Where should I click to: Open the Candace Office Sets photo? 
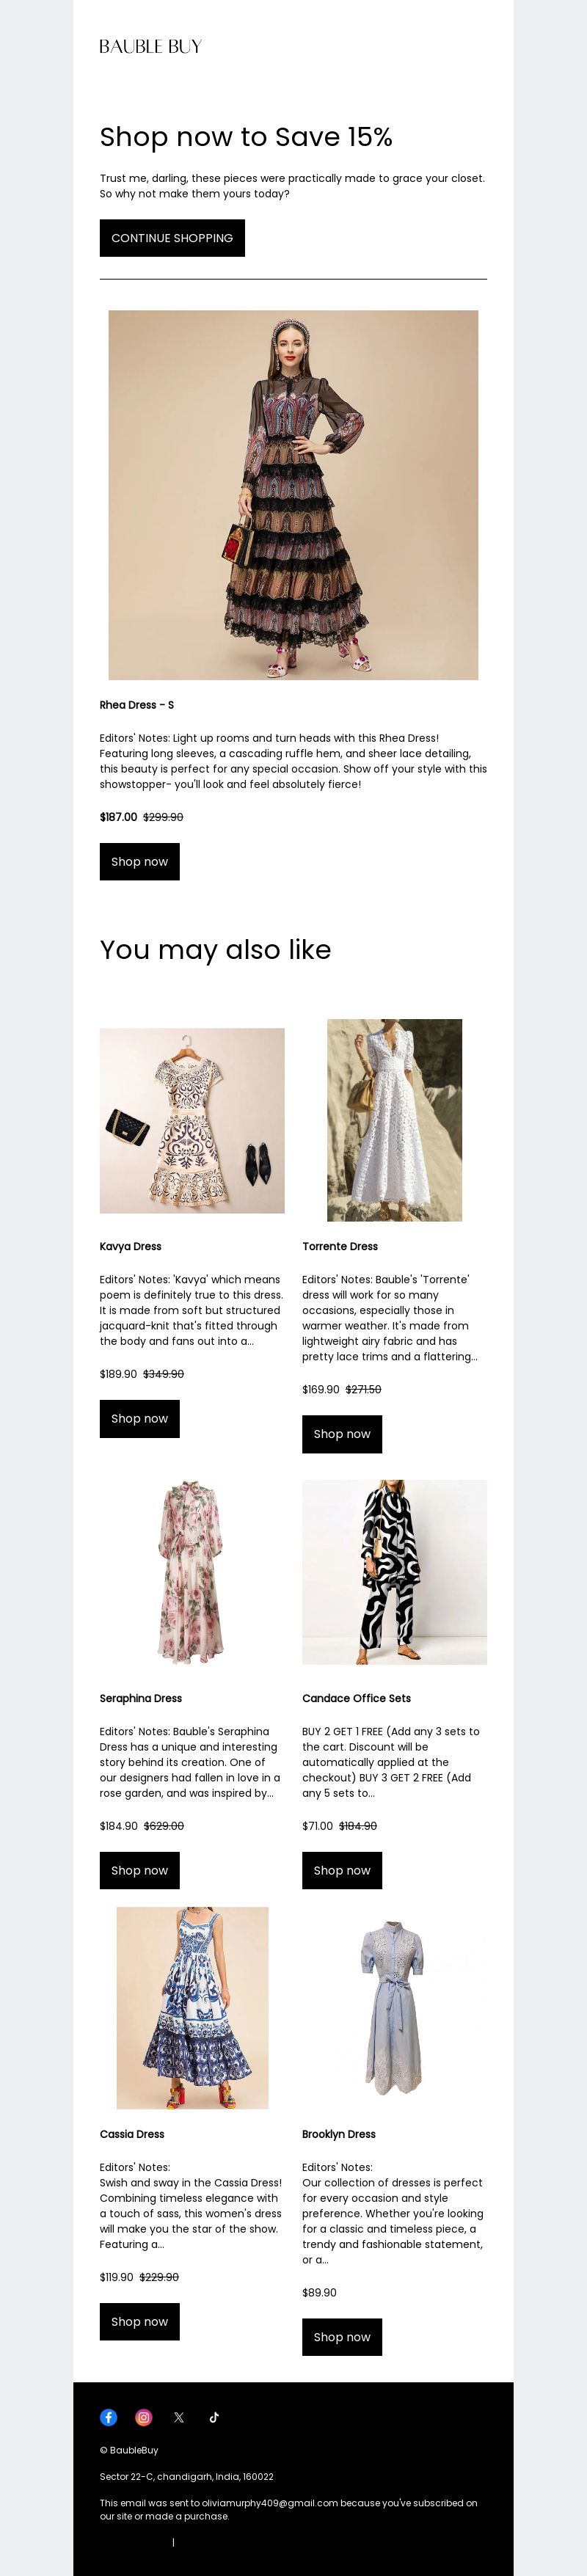[x=395, y=1572]
